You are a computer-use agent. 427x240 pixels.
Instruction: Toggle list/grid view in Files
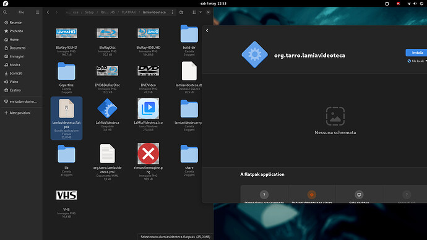pos(194,12)
